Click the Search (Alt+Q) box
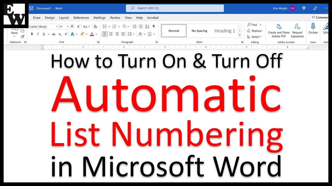This screenshot has width=332, height=186. [x=175, y=8]
